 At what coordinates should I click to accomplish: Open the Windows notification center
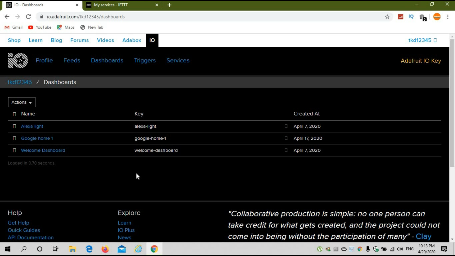pos(444,249)
